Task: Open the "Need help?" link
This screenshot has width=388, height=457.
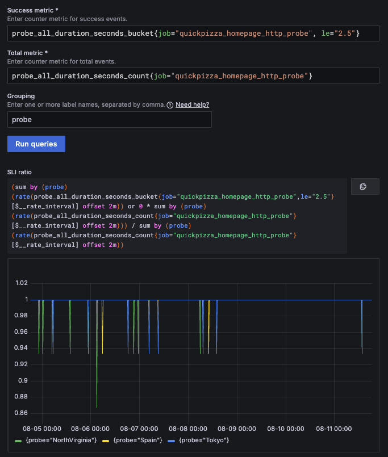Action: coord(191,104)
